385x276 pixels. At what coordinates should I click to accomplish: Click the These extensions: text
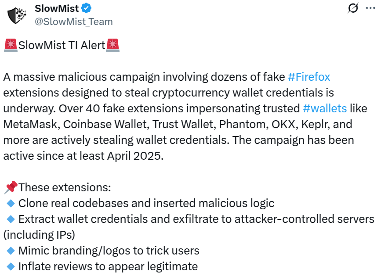click(65, 187)
